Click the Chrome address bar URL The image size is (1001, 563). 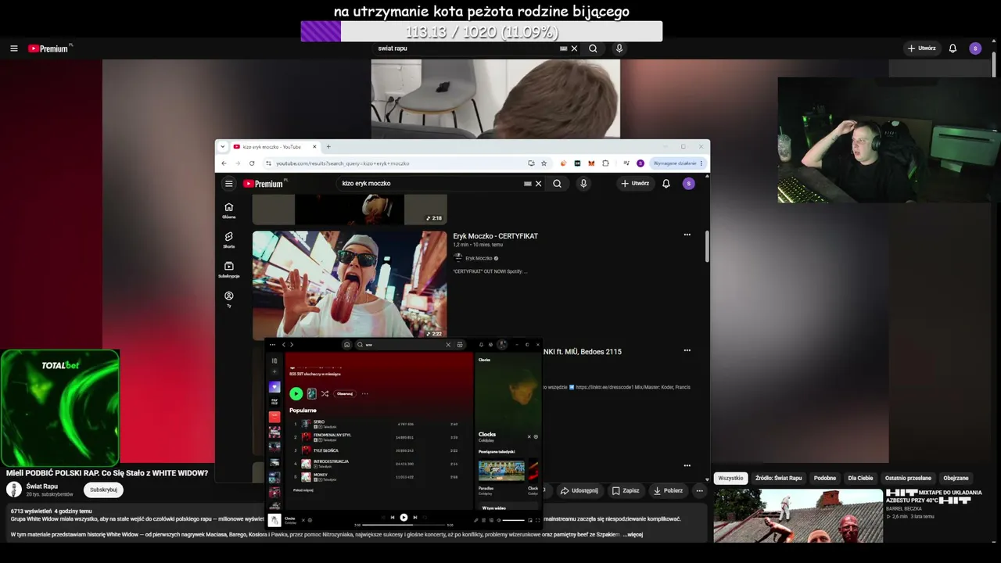point(343,163)
